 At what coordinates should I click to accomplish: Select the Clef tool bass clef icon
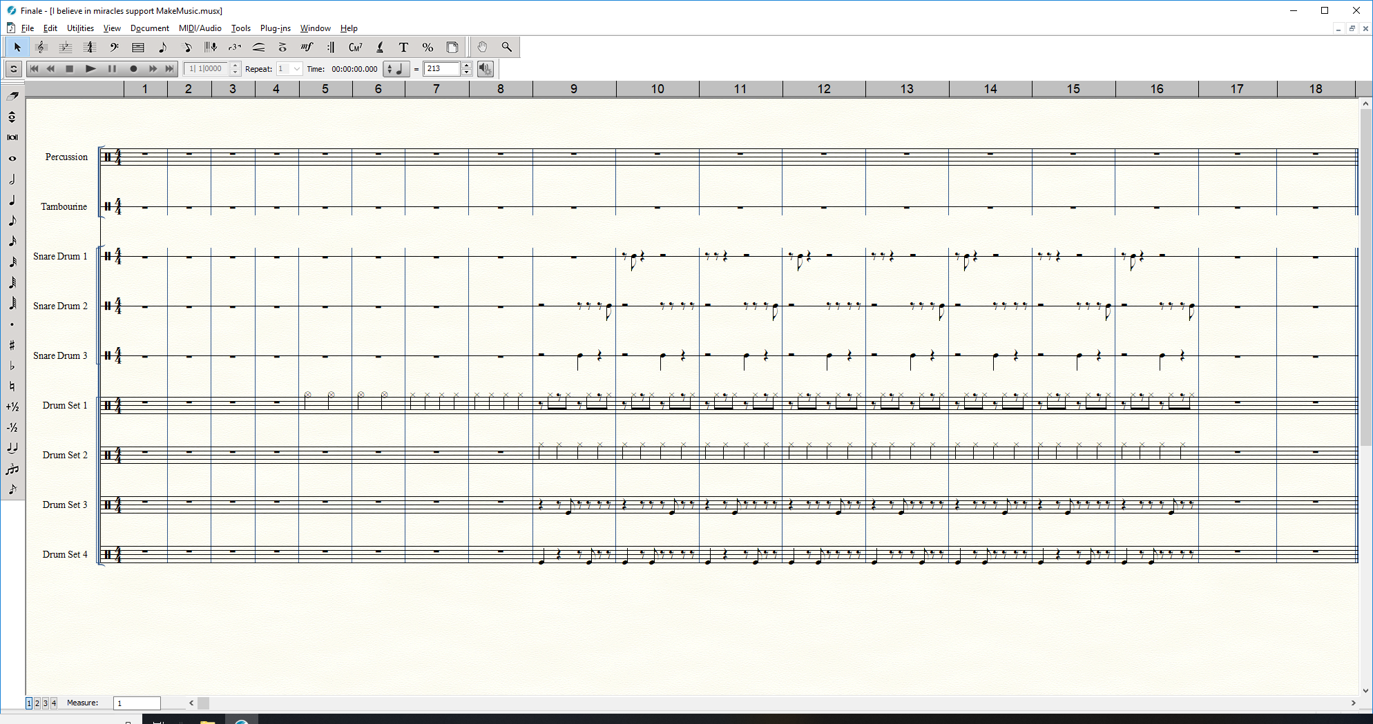point(114,47)
